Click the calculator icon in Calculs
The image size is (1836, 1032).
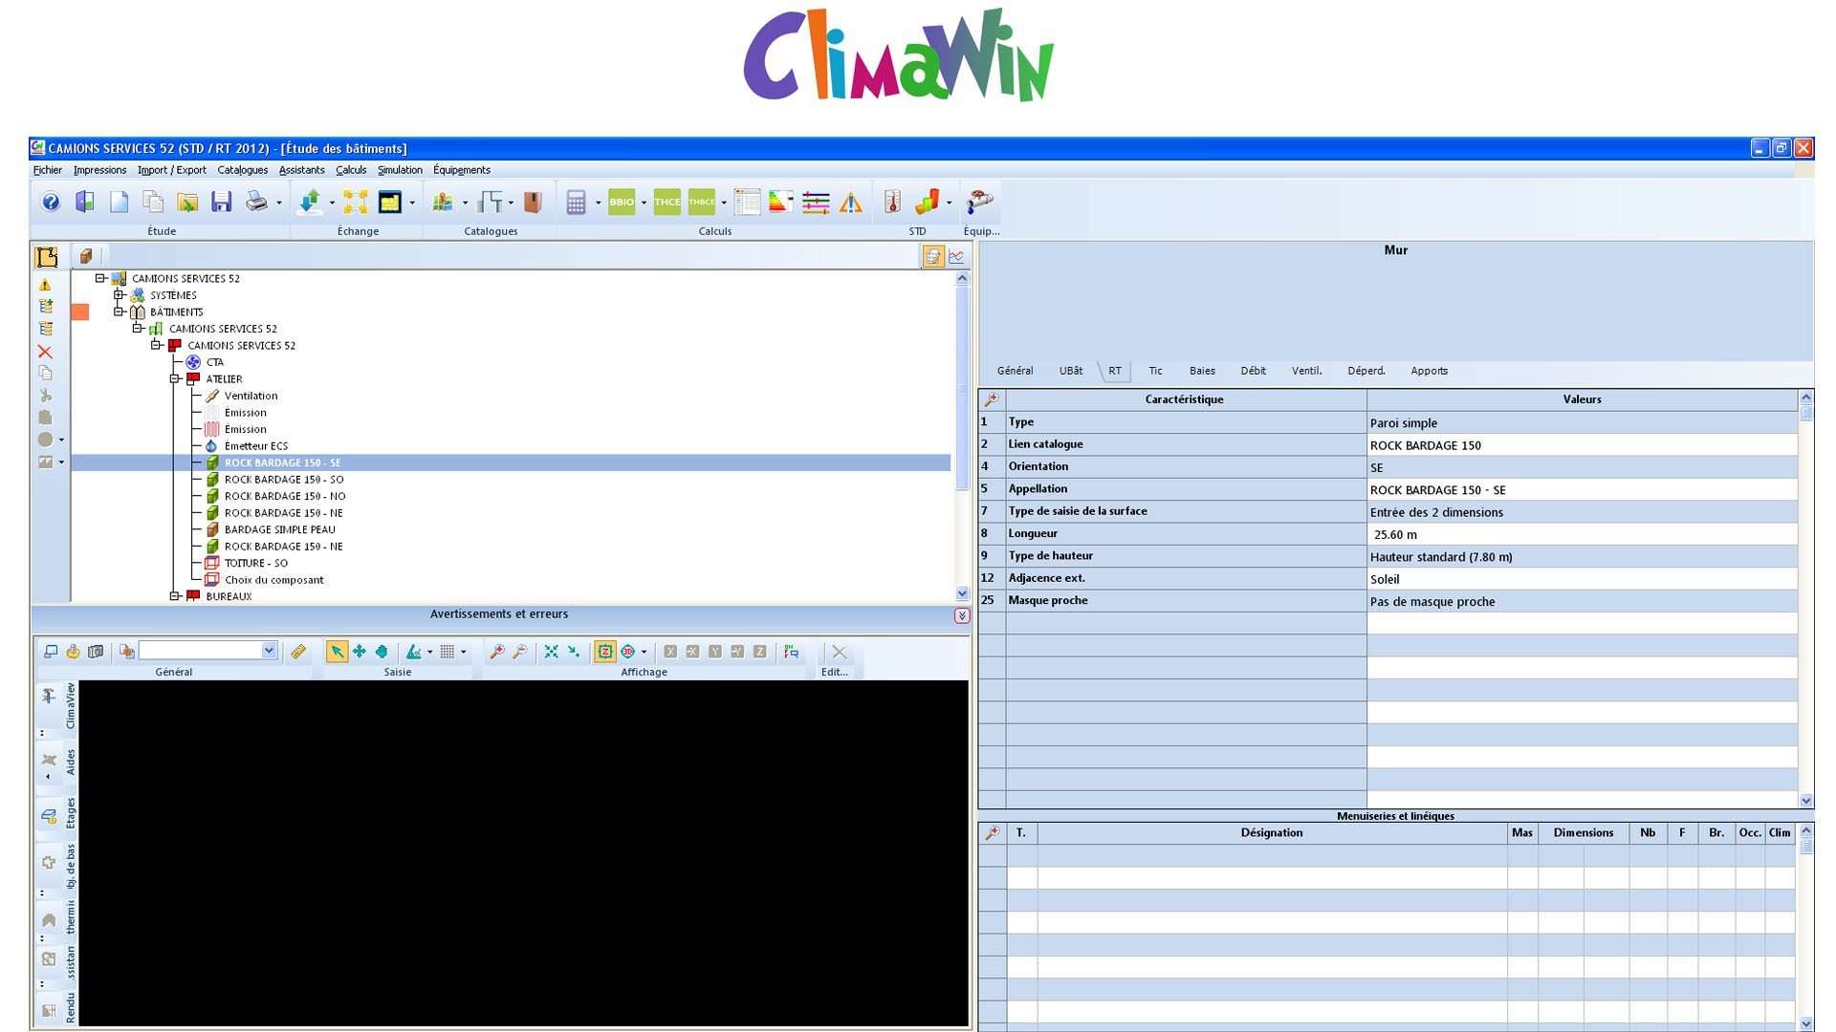[576, 202]
